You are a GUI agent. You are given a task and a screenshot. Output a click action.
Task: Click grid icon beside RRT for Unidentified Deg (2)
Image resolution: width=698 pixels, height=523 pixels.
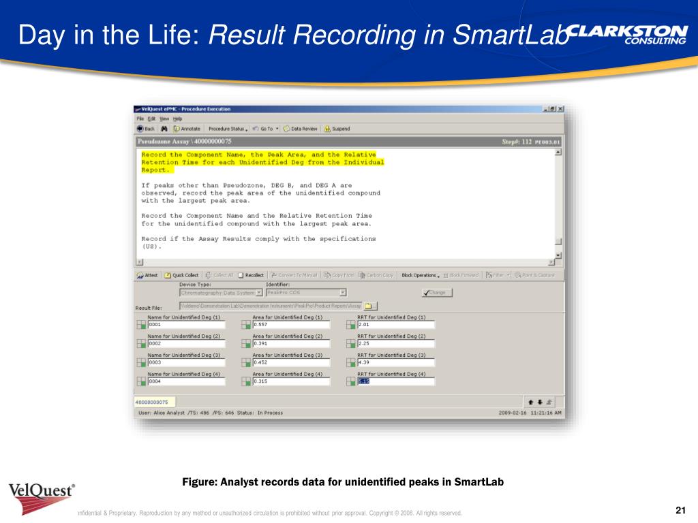351,343
